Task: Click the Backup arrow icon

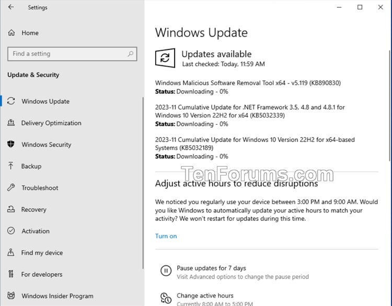Action: click(x=11, y=166)
